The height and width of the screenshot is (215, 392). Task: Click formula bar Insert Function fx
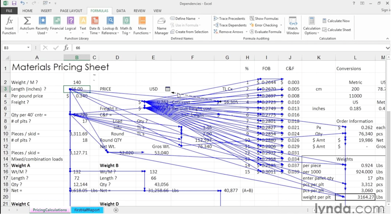[x=66, y=48]
